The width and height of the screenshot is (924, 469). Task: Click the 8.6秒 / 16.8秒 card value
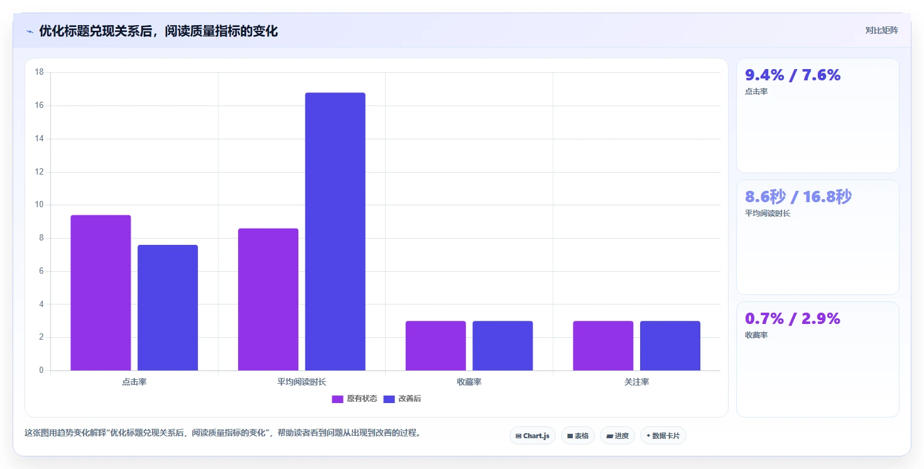[798, 197]
